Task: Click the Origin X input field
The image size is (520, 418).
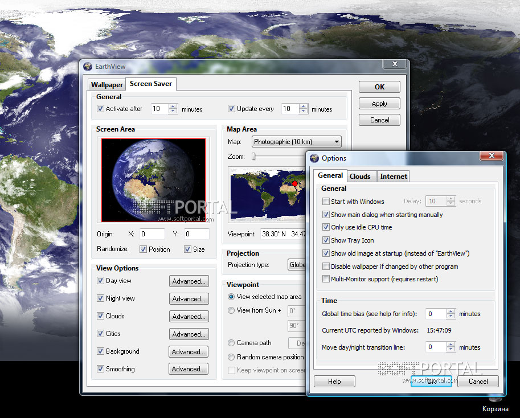Action: 152,233
